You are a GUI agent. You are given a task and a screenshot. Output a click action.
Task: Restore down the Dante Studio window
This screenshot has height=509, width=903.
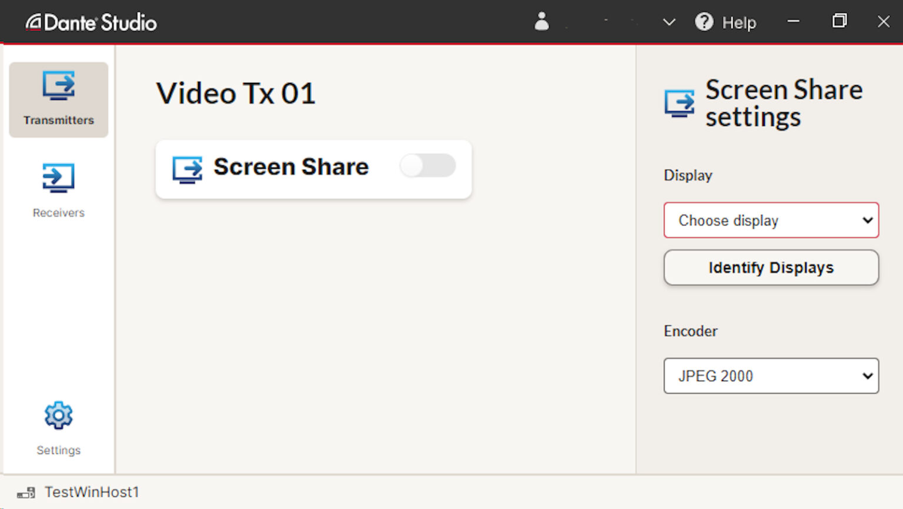point(840,22)
